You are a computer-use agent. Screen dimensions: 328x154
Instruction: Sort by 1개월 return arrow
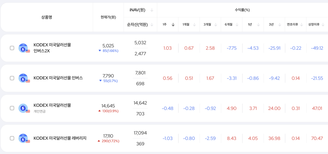194,25
